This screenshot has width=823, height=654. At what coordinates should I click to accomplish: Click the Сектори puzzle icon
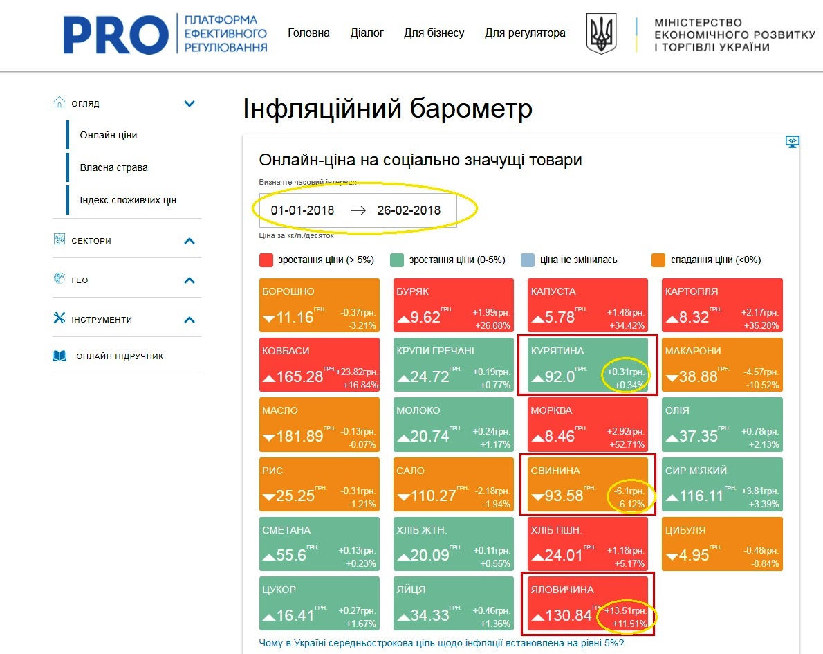point(59,239)
